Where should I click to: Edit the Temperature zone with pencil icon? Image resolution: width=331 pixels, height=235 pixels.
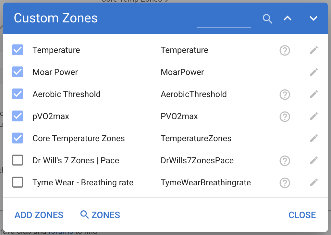(313, 50)
